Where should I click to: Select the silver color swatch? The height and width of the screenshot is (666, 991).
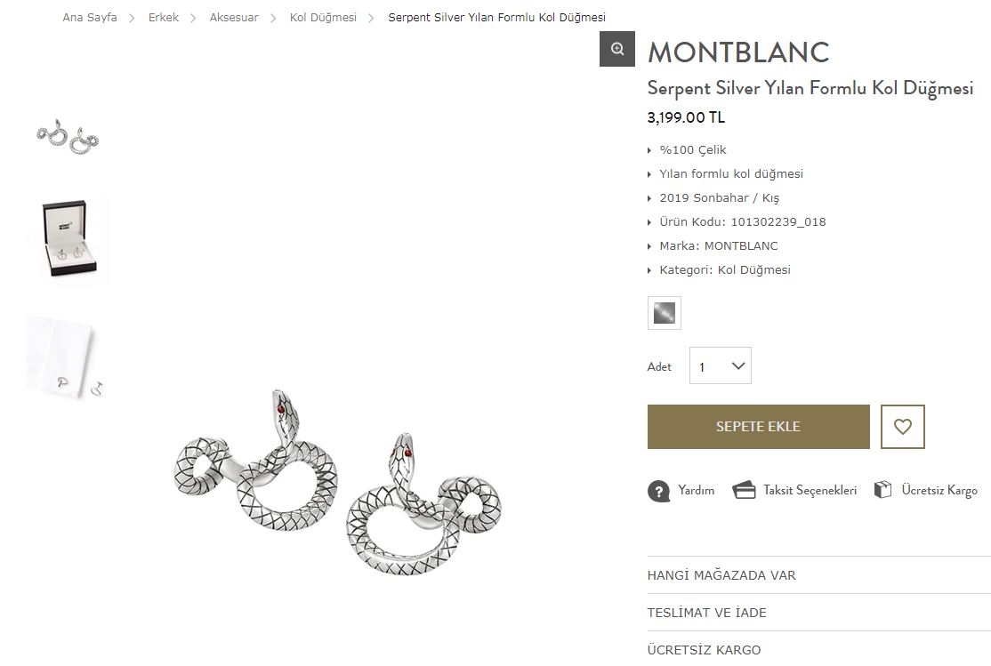665,313
